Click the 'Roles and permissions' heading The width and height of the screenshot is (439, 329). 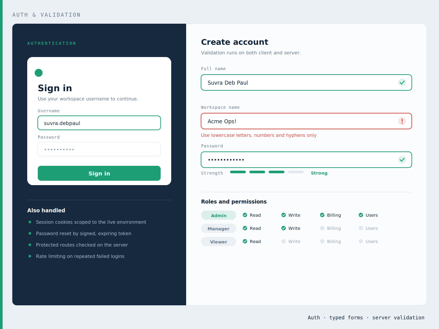234,201
